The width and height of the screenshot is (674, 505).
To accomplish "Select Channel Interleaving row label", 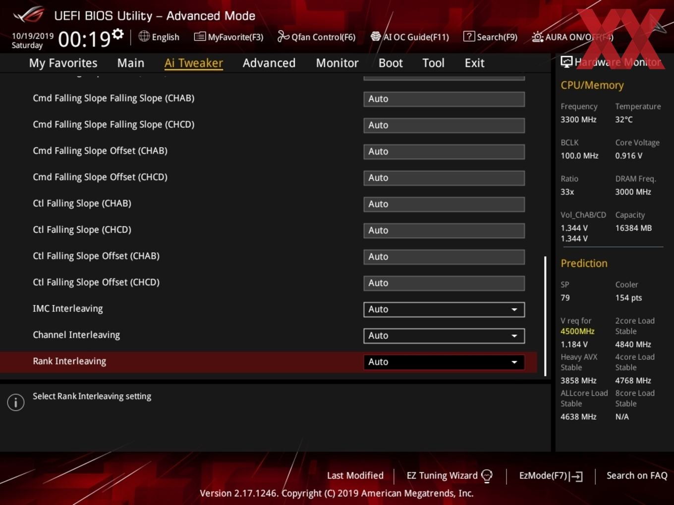I will pyautogui.click(x=76, y=335).
